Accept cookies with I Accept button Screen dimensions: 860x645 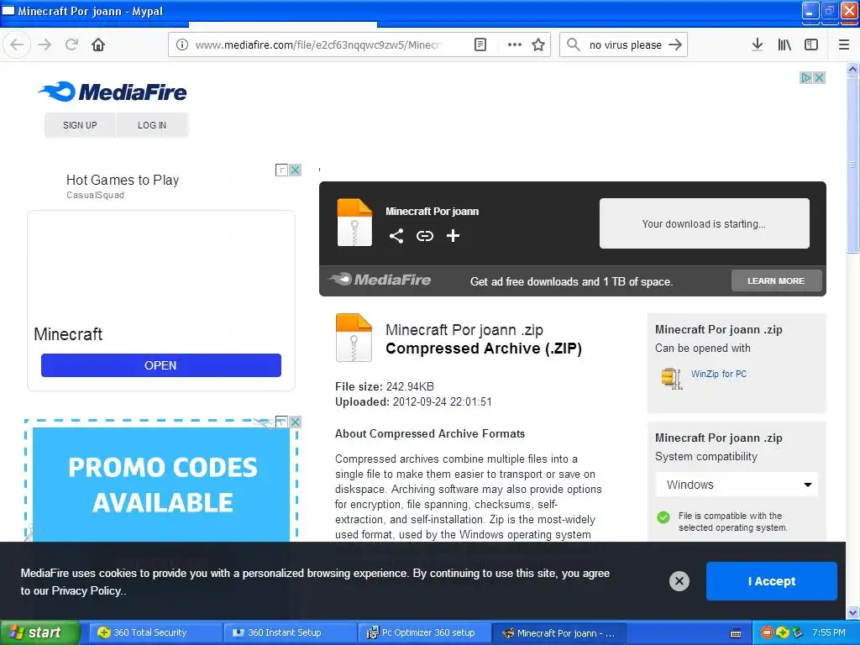(x=771, y=581)
